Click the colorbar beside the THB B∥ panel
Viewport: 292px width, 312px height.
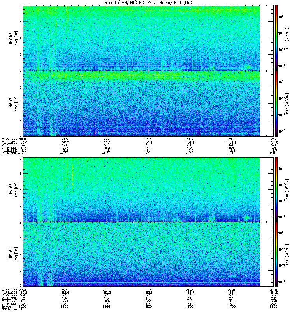[276, 103]
